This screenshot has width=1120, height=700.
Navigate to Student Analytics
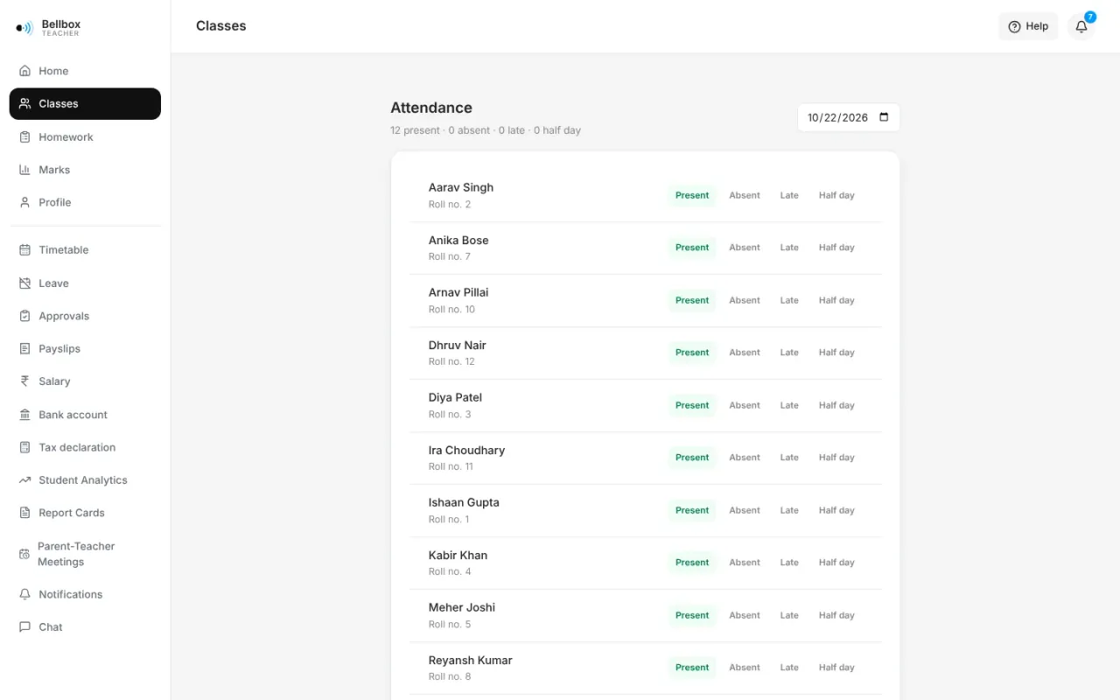click(85, 480)
